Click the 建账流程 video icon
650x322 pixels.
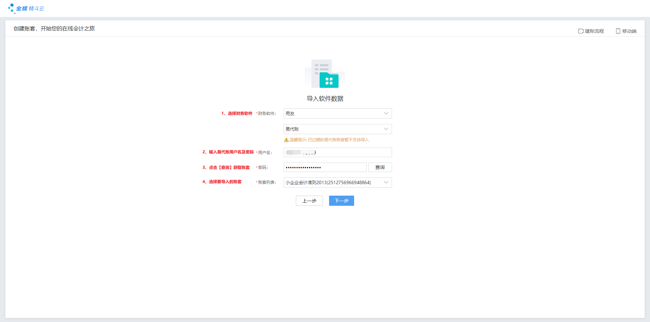581,31
